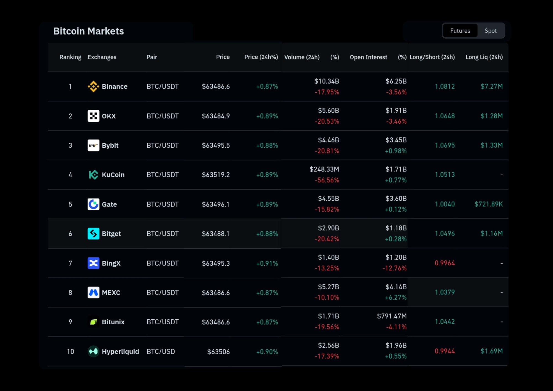Open the Binance exchange name link
This screenshot has height=391, width=553.
pos(114,87)
